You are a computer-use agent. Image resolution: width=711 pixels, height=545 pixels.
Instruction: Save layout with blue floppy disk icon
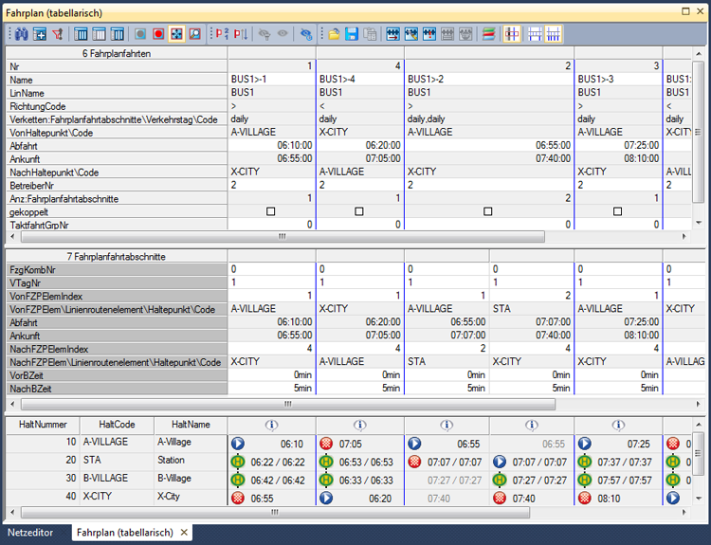click(x=352, y=33)
